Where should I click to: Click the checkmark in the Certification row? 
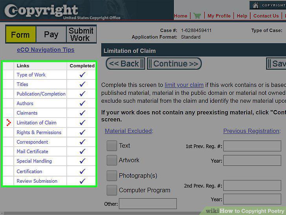82,171
